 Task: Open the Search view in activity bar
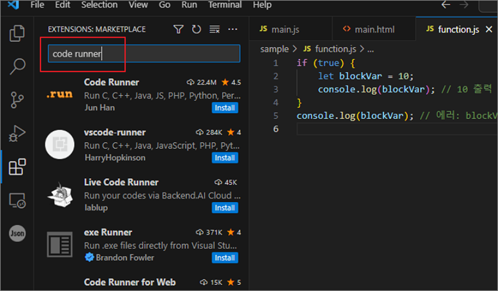point(17,66)
